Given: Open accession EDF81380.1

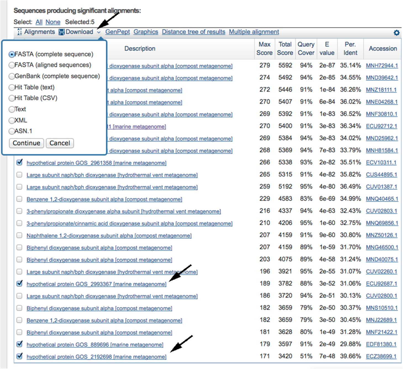Looking at the screenshot, I should [381, 344].
